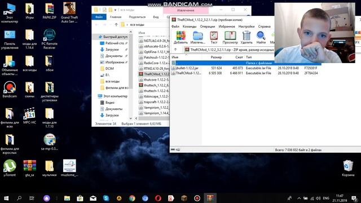Select the OptiFine-1.12.1 file in Explorer
The width and height of the screenshot is (361, 203).
coord(154,52)
